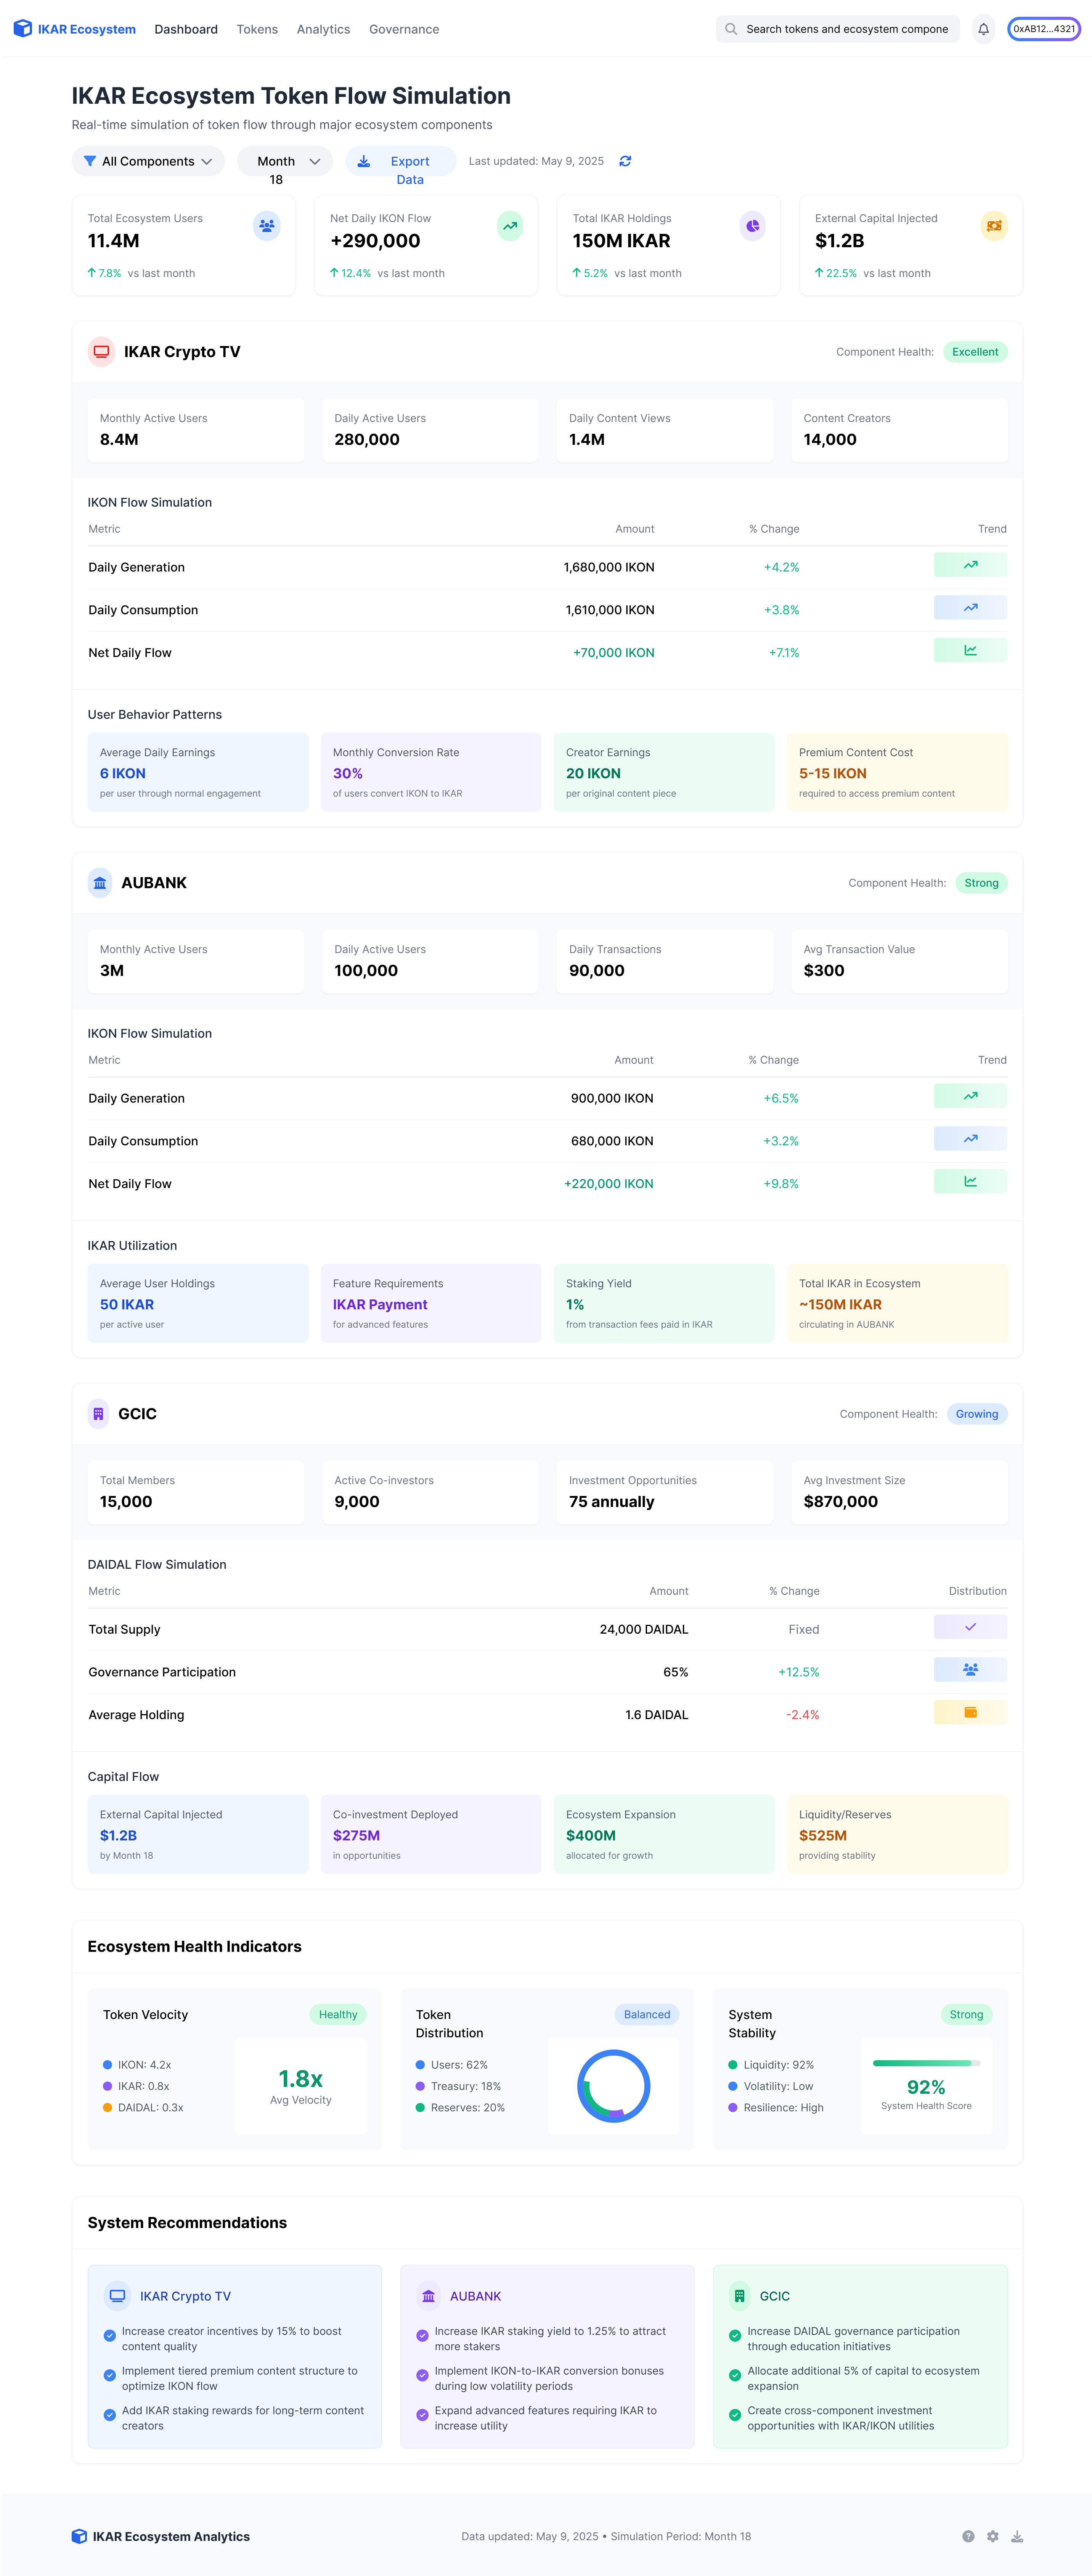The image size is (1092, 2576).
Task: Click Average Holding wallet icon
Action: click(x=970, y=1712)
